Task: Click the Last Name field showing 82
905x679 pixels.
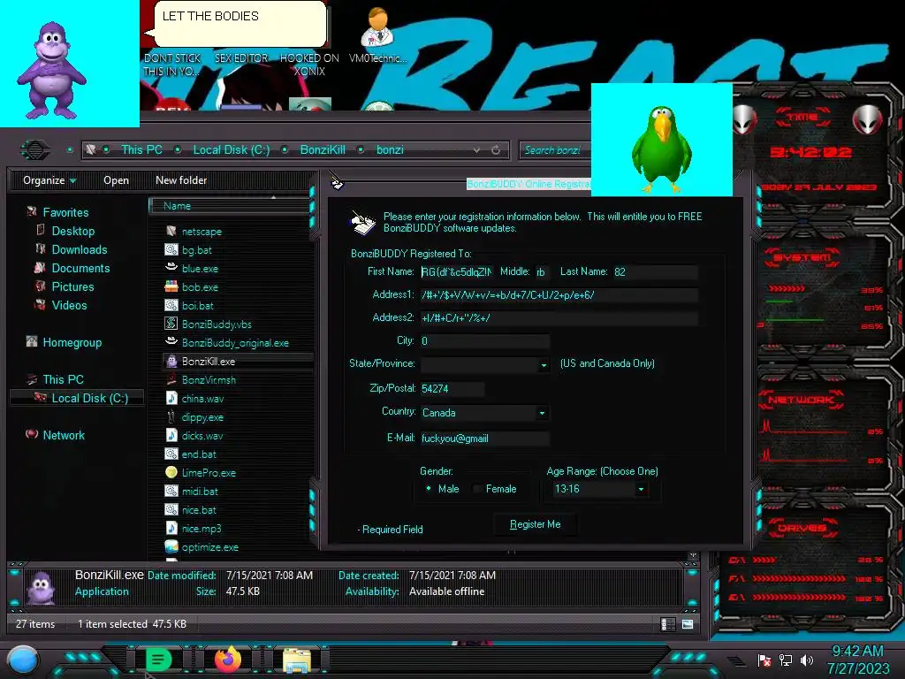Action: point(655,272)
